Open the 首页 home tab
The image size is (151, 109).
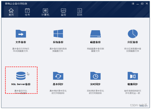(x=11, y=12)
